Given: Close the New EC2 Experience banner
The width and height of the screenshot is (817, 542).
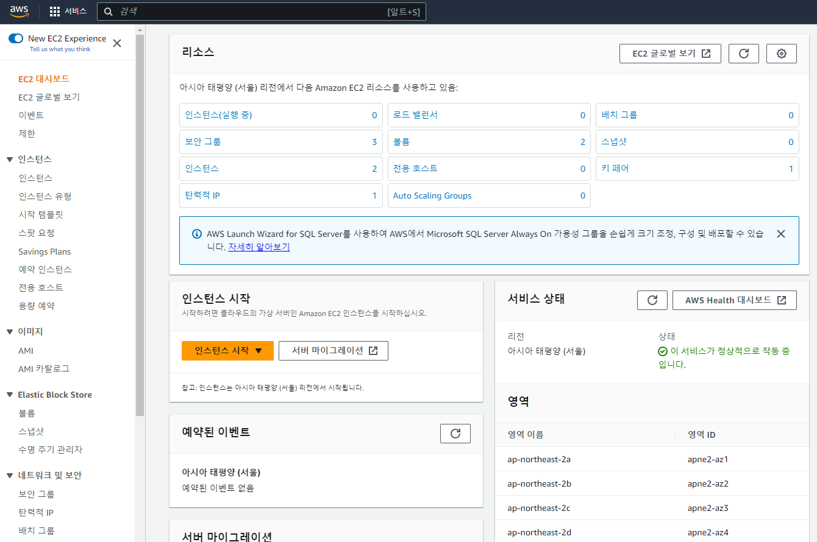Looking at the screenshot, I should coord(117,43).
